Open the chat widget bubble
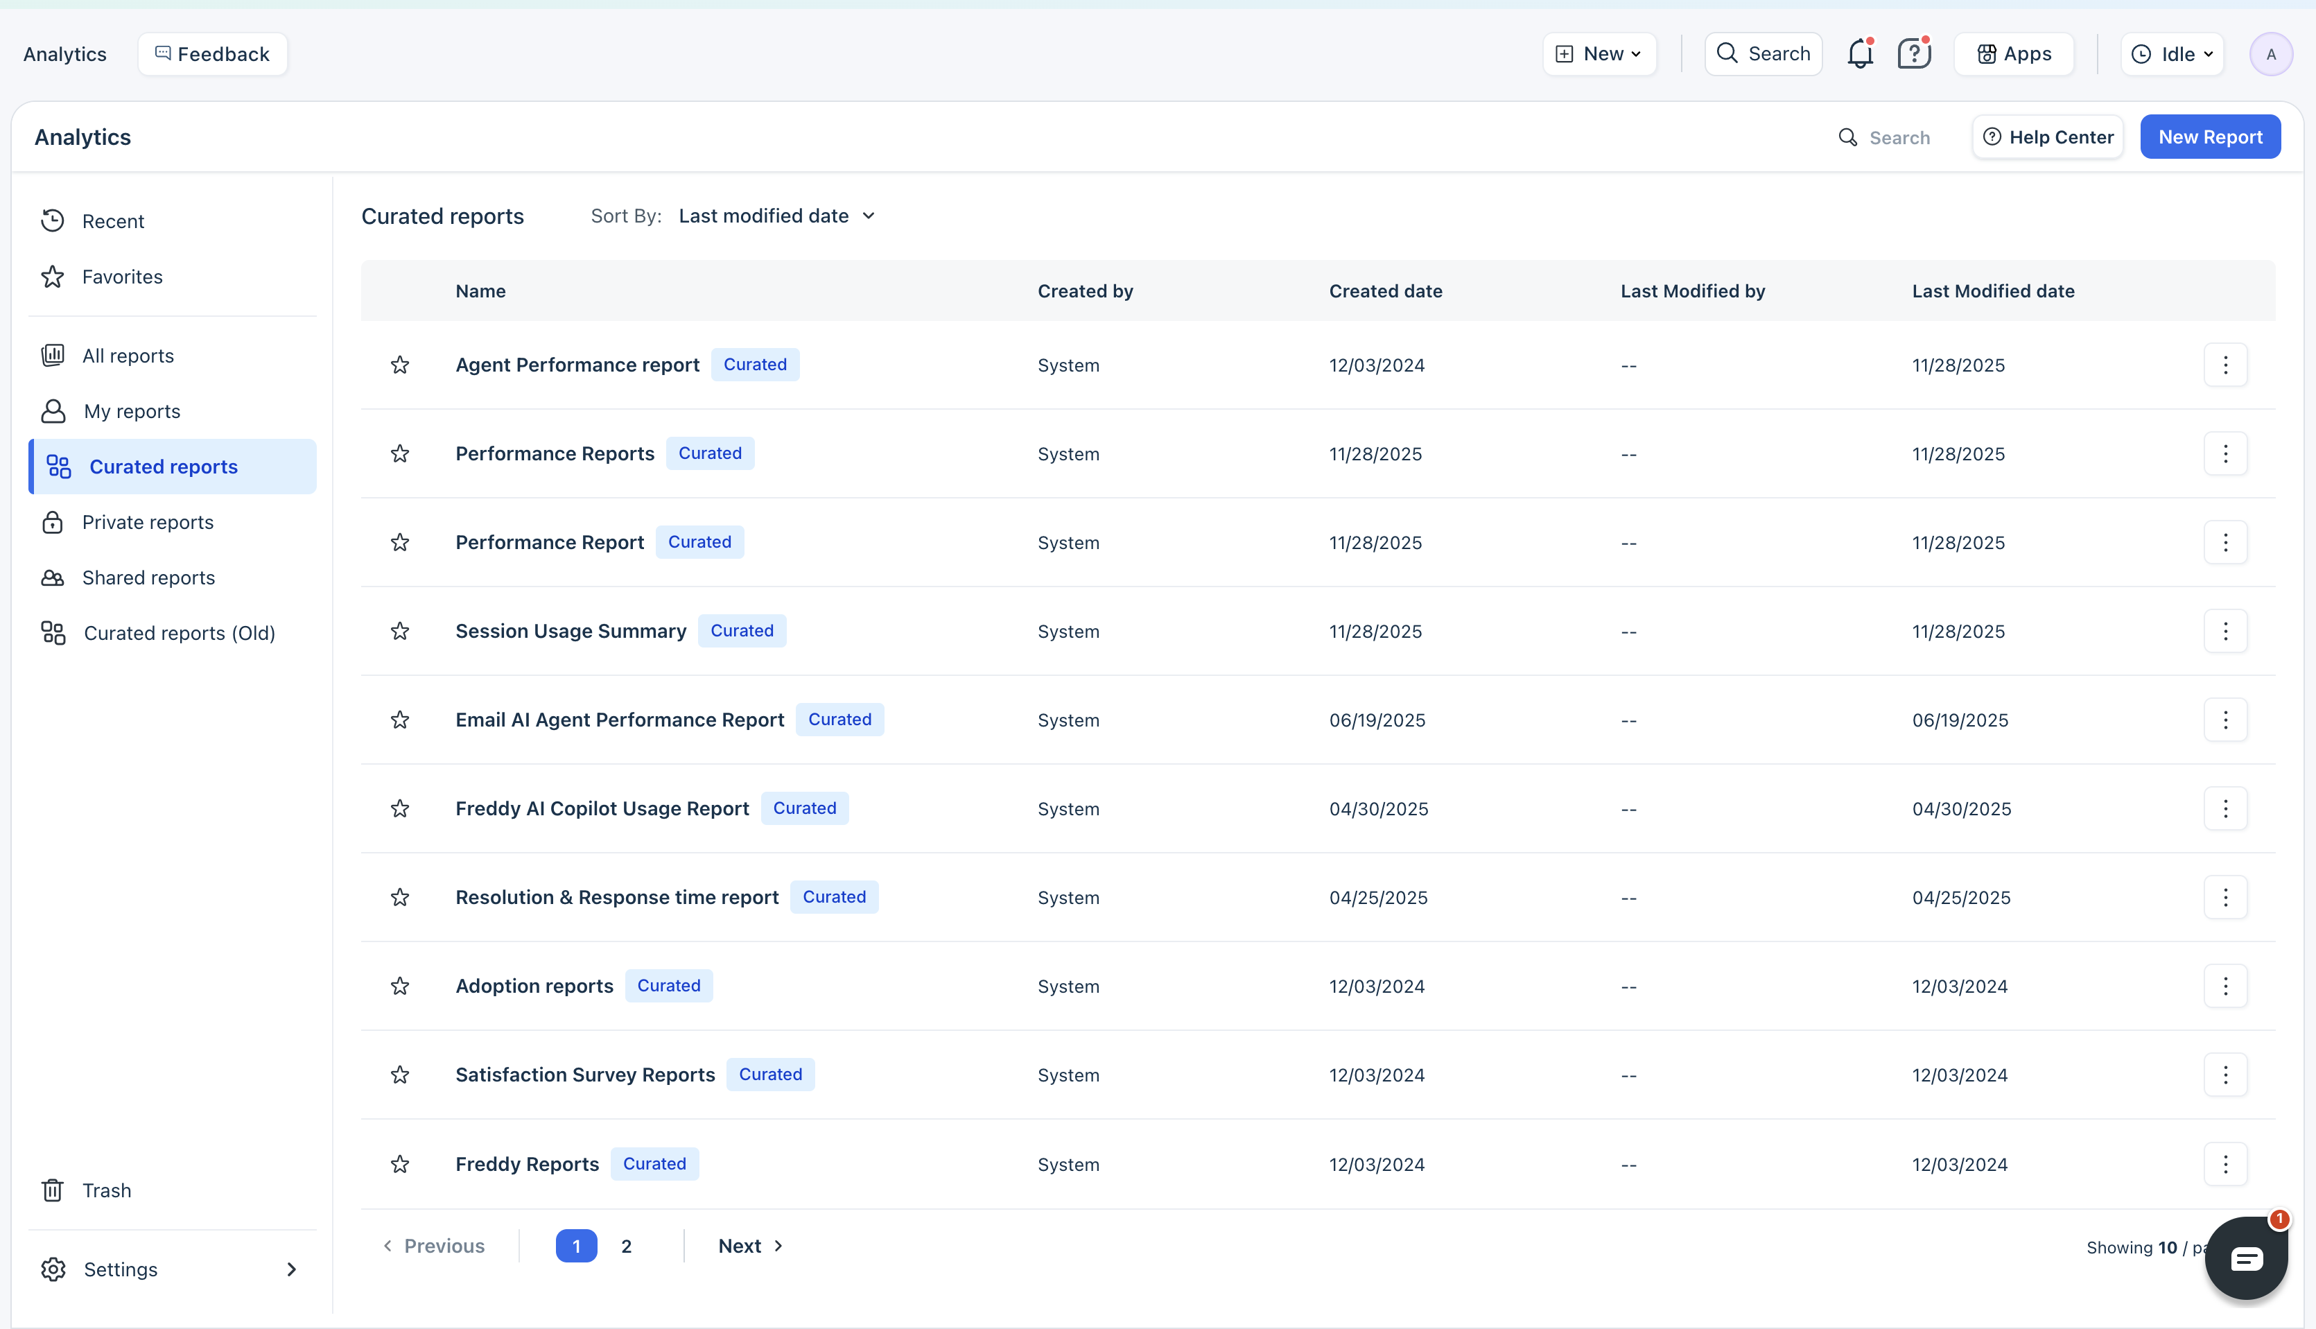Image resolution: width=2316 pixels, height=1329 pixels. point(2245,1259)
